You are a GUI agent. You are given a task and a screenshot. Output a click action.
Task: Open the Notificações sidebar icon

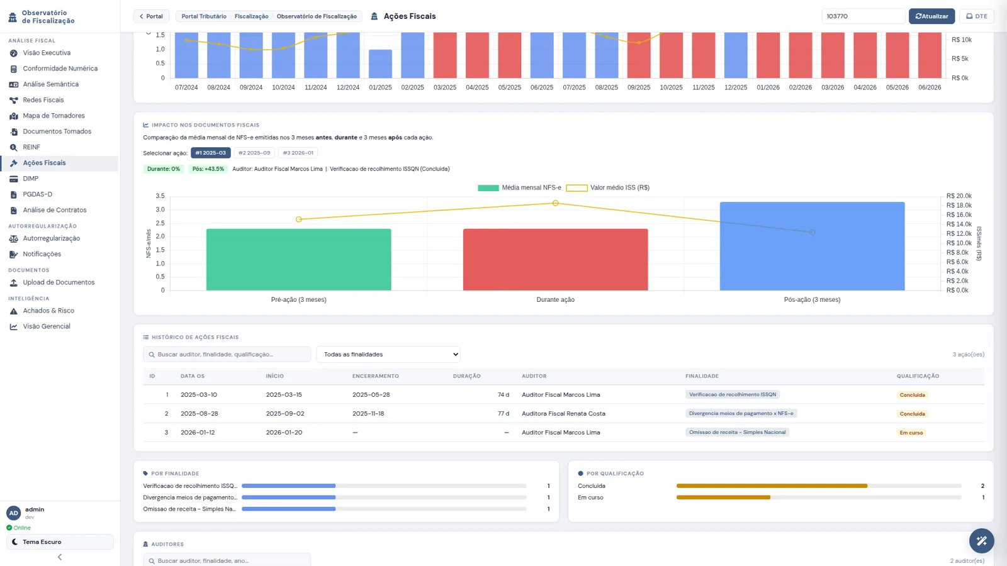click(x=13, y=254)
